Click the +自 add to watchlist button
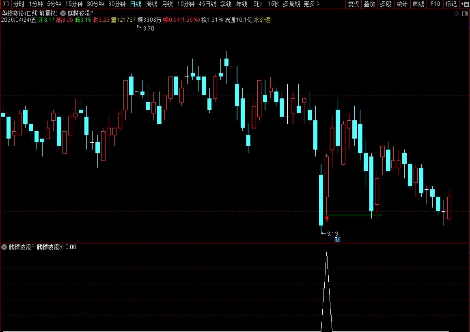This screenshot has width=470, height=332. [465, 4]
